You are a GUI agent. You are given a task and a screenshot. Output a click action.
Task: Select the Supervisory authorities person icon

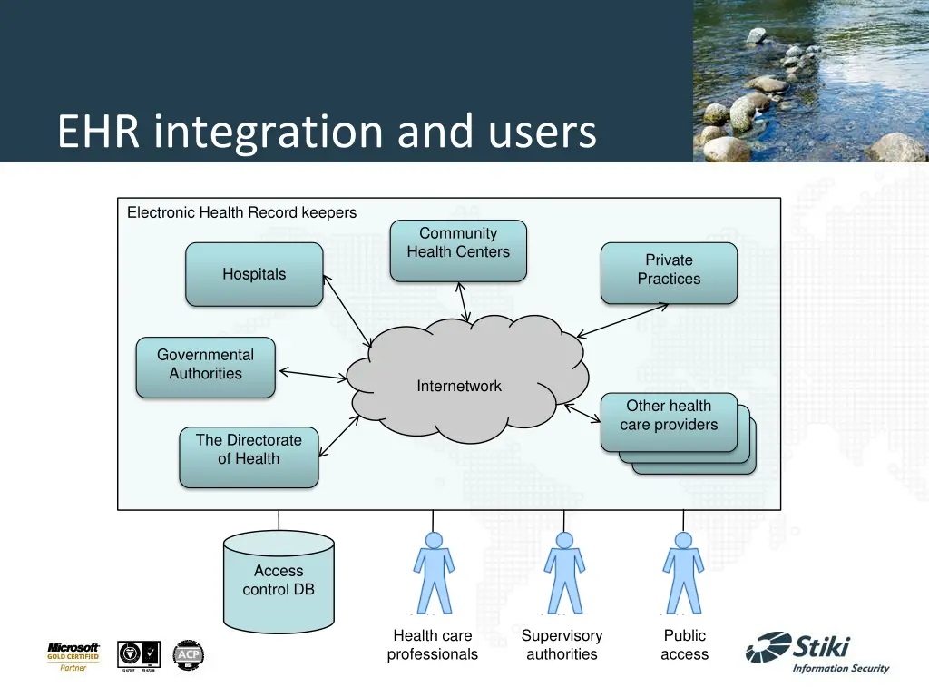point(564,573)
